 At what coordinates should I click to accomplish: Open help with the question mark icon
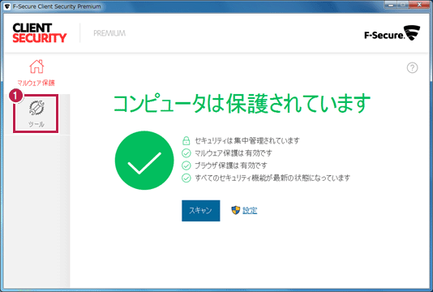(x=412, y=67)
